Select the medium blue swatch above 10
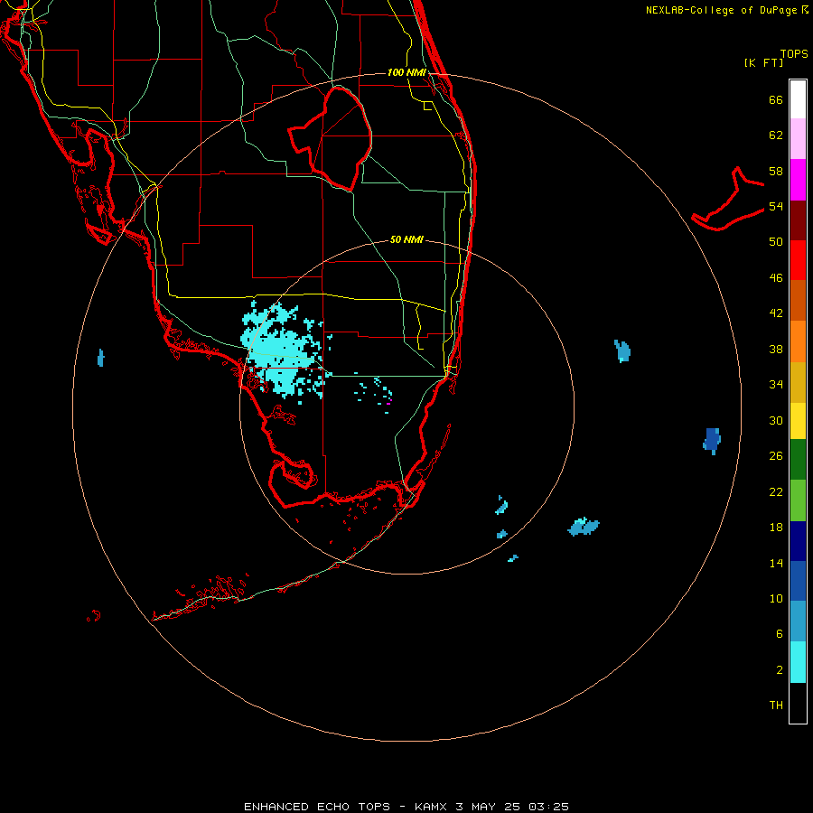Viewport: 813px width, 813px height. [798, 581]
